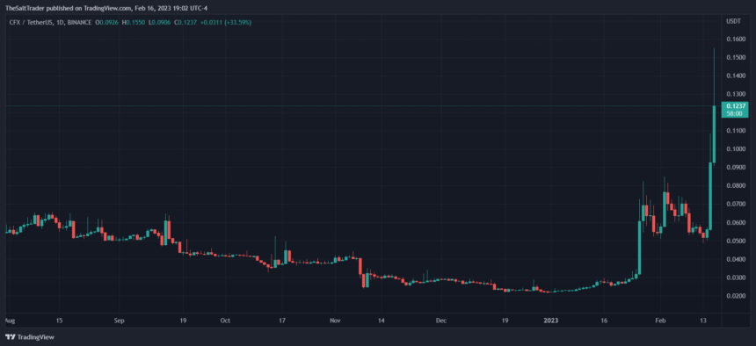Image resolution: width=756 pixels, height=346 pixels.
Task: Click the Nov date label on time axis
Action: tap(336, 321)
